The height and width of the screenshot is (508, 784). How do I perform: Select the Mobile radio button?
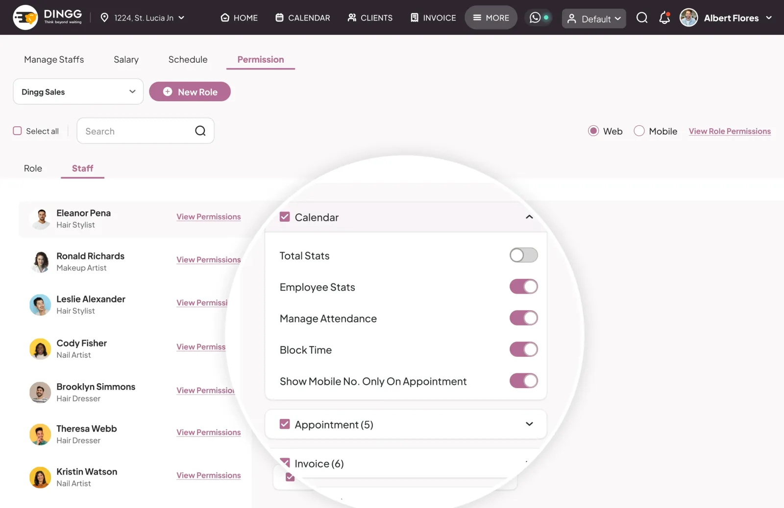tap(639, 131)
